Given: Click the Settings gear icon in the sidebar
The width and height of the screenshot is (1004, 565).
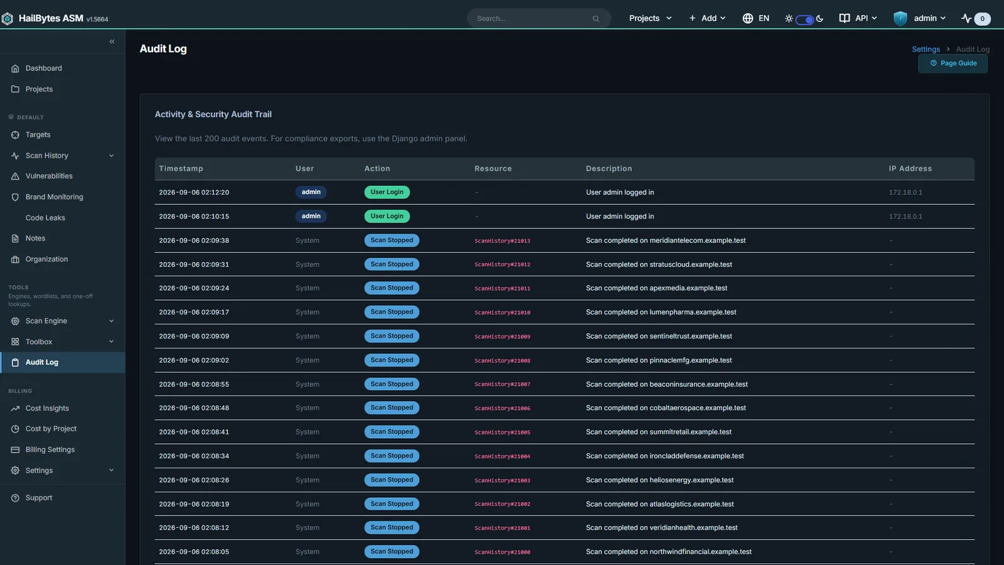Looking at the screenshot, I should pyautogui.click(x=15, y=470).
